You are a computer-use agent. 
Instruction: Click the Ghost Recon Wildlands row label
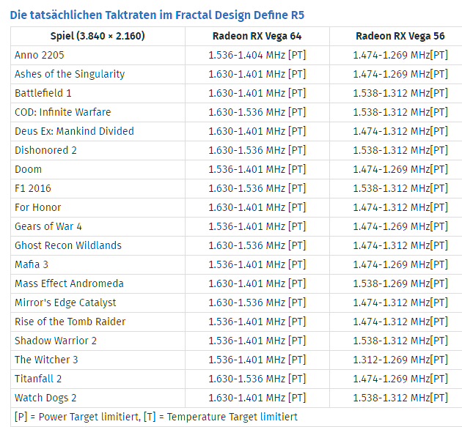point(68,245)
